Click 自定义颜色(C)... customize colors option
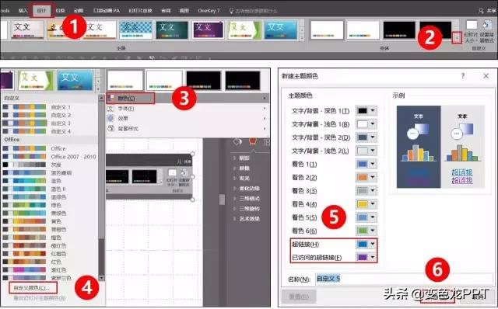This screenshot has width=498, height=309. coord(33,288)
